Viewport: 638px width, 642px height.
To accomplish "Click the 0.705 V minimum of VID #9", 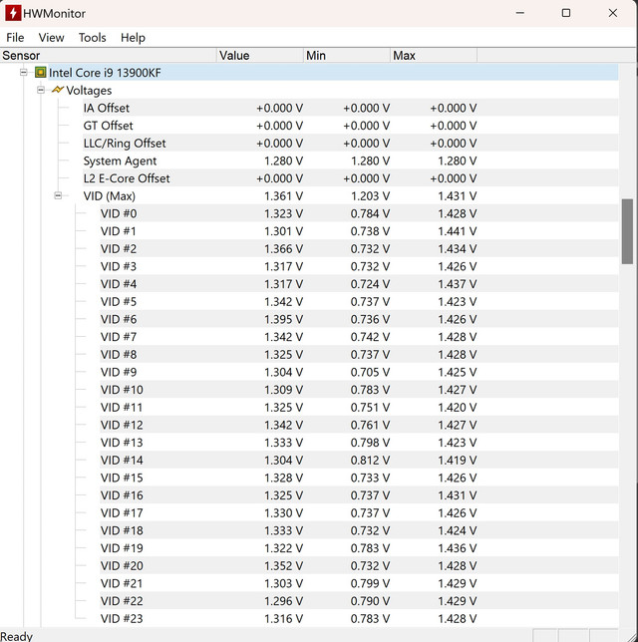I will (370, 372).
